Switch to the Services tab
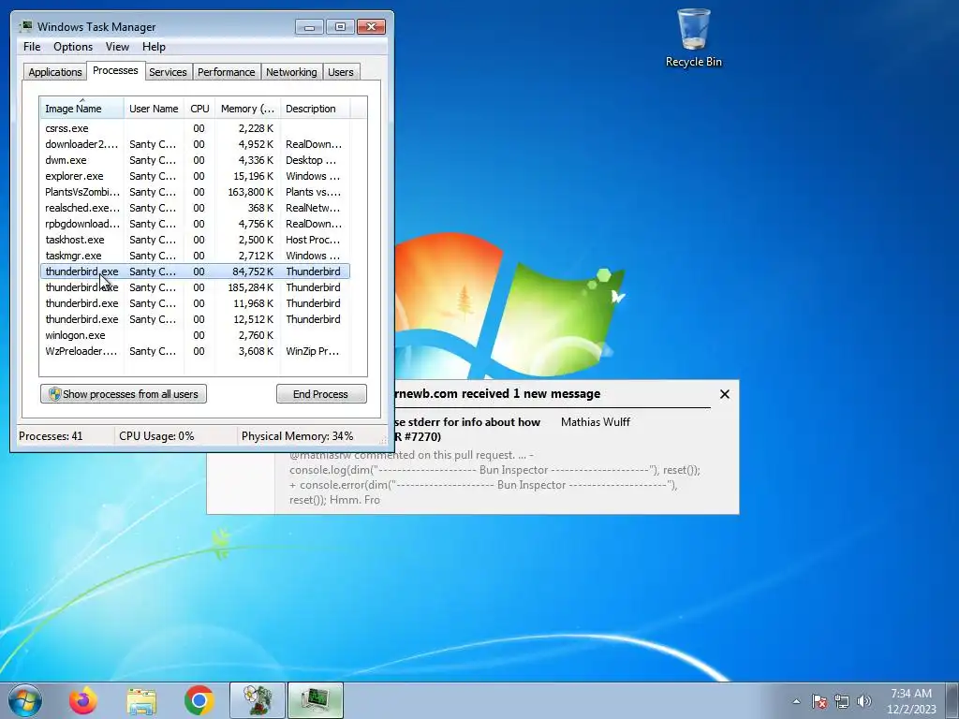The image size is (959, 719). 168,72
